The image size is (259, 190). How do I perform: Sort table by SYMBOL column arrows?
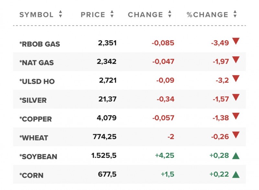point(60,14)
